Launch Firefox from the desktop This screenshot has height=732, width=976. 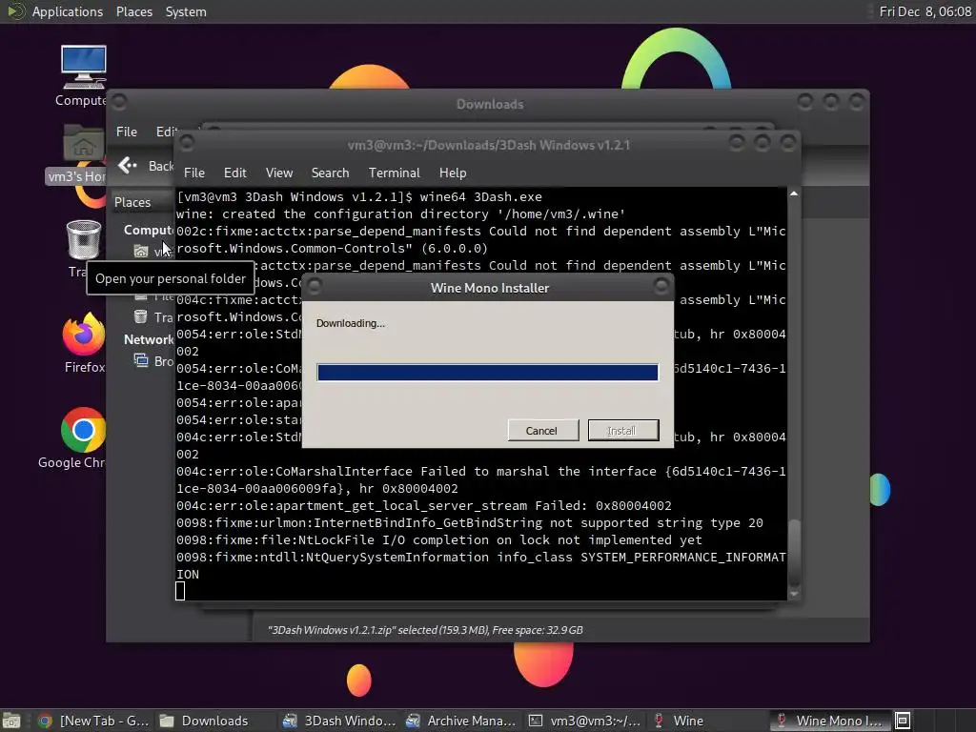coord(84,334)
